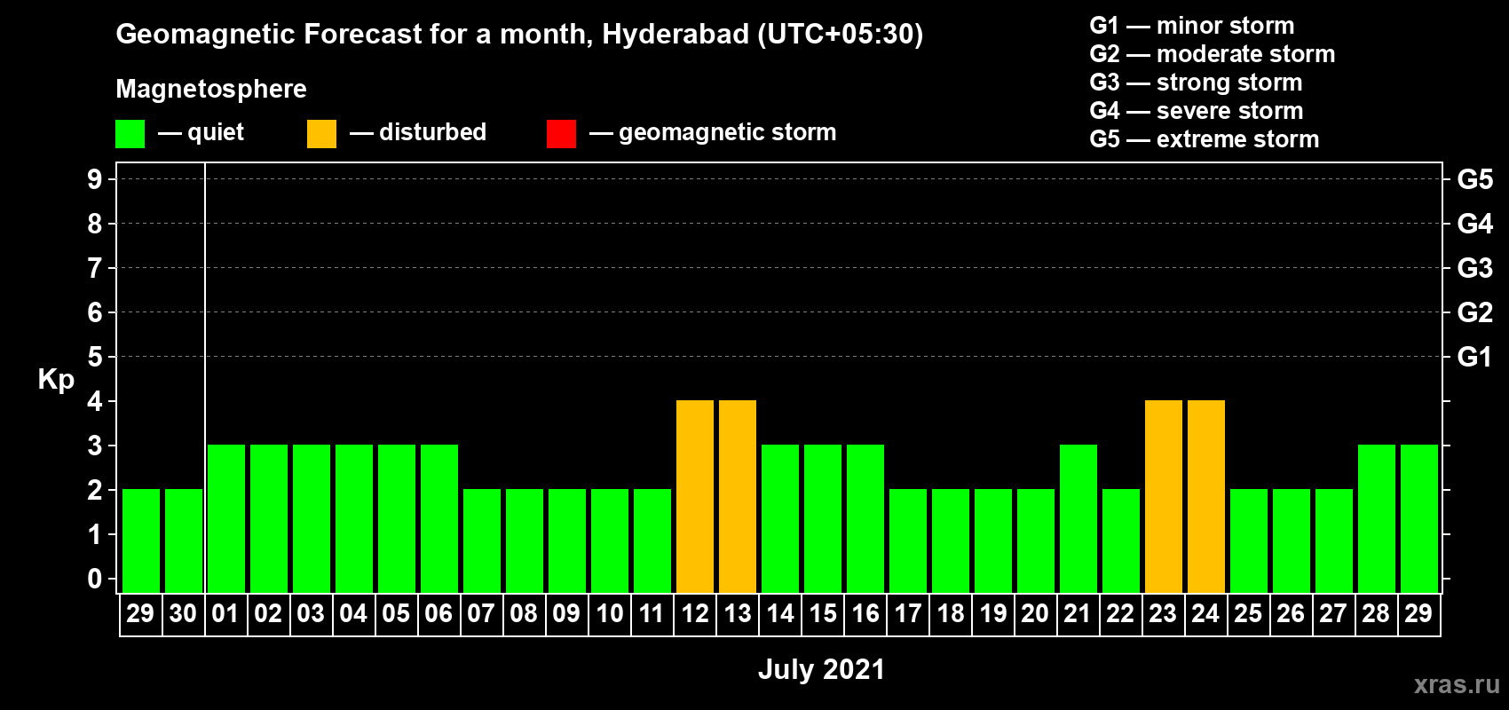Screen dimensions: 1509x710
Task: Click the green bar for first day 29
Action: coord(141,540)
